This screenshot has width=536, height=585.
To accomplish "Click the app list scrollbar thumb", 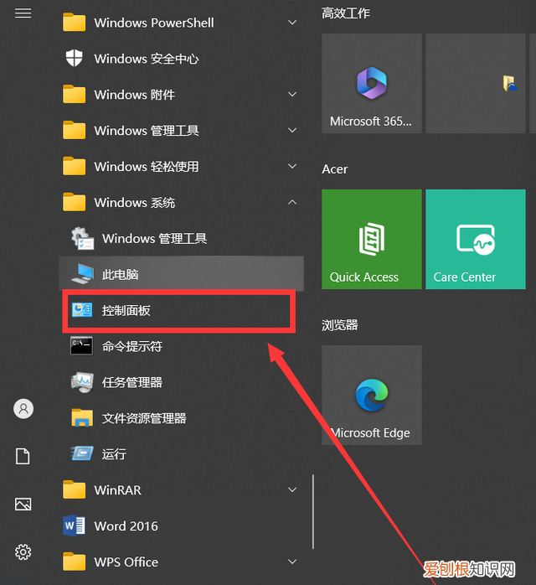I will click(313, 511).
